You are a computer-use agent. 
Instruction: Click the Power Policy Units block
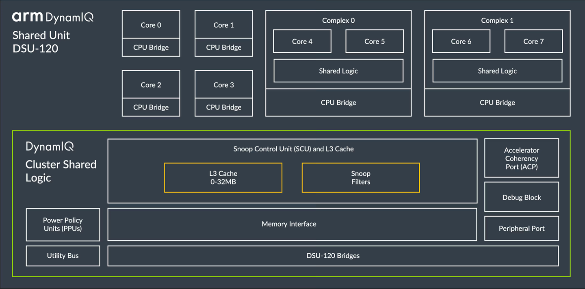pos(63,224)
